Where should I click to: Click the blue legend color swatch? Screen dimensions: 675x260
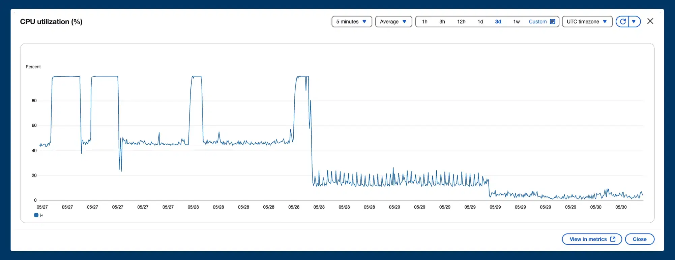point(36,215)
